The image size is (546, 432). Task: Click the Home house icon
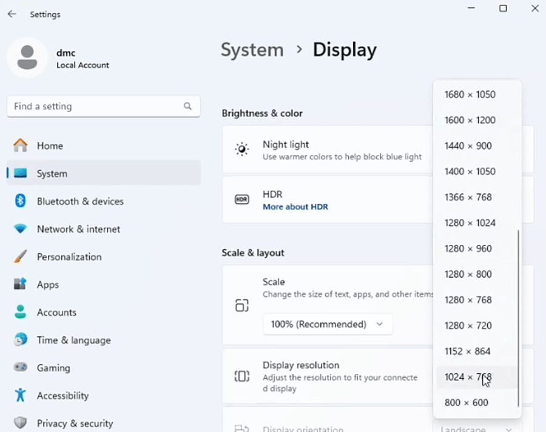tap(20, 145)
